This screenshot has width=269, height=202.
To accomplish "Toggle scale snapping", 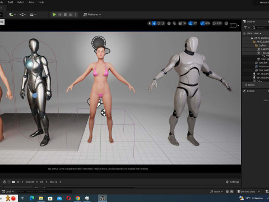I will 202,24.
